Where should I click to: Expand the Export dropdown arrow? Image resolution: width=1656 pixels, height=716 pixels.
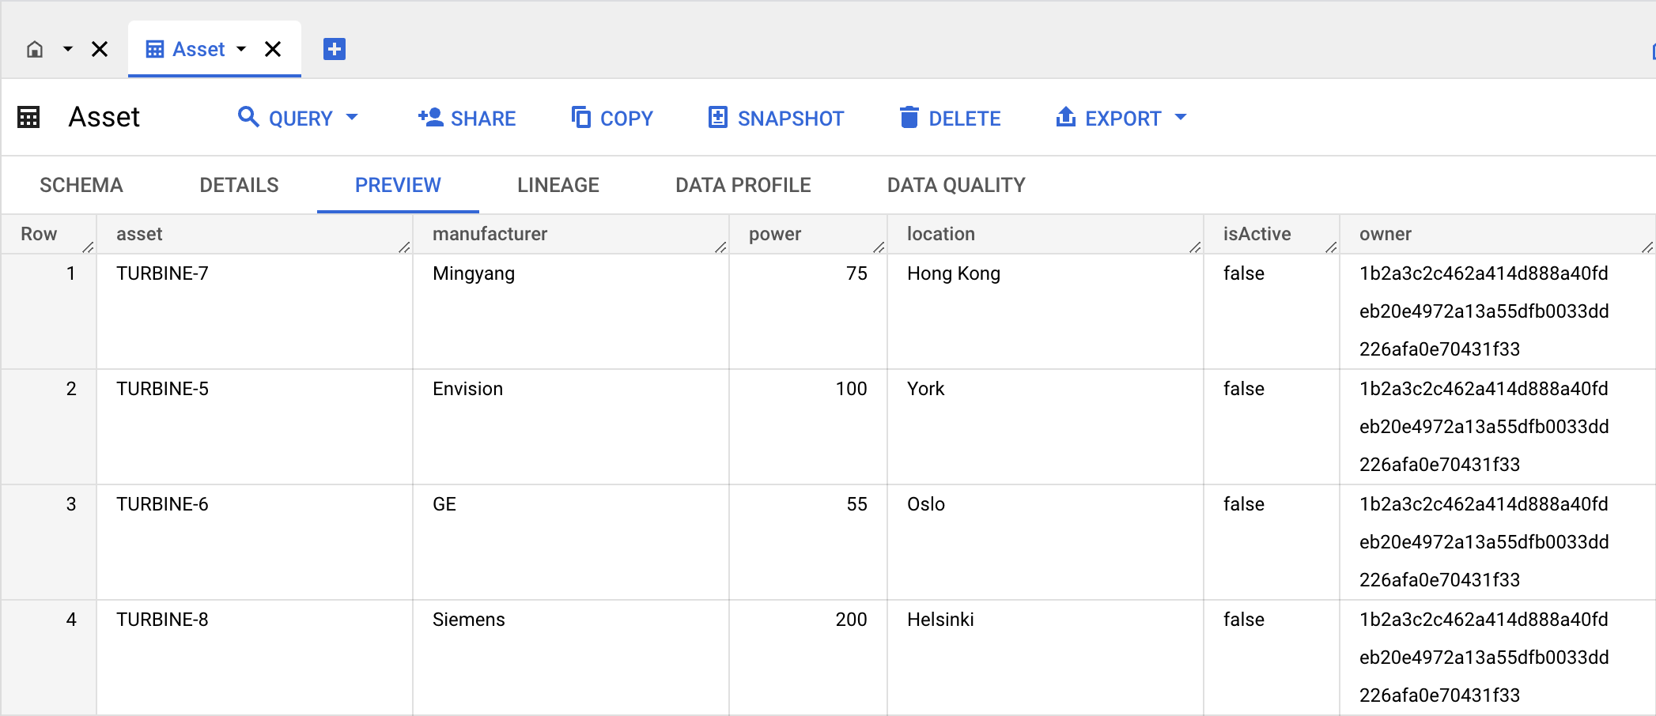pyautogui.click(x=1181, y=118)
